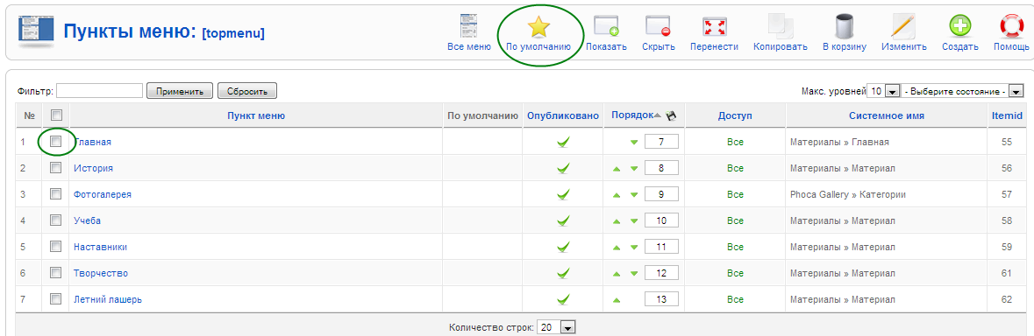Image resolution: width=1034 pixels, height=336 pixels.
Task: Move Учеба down with arrow
Action: [634, 220]
